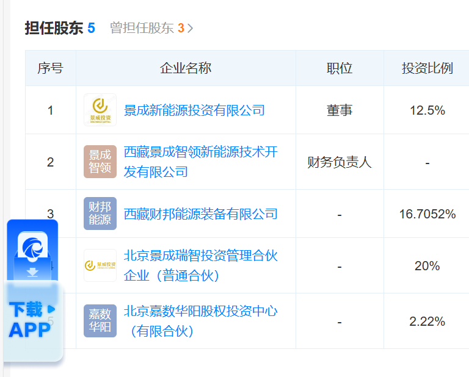Open 景成新能源投资有限公司 link

pyautogui.click(x=194, y=110)
